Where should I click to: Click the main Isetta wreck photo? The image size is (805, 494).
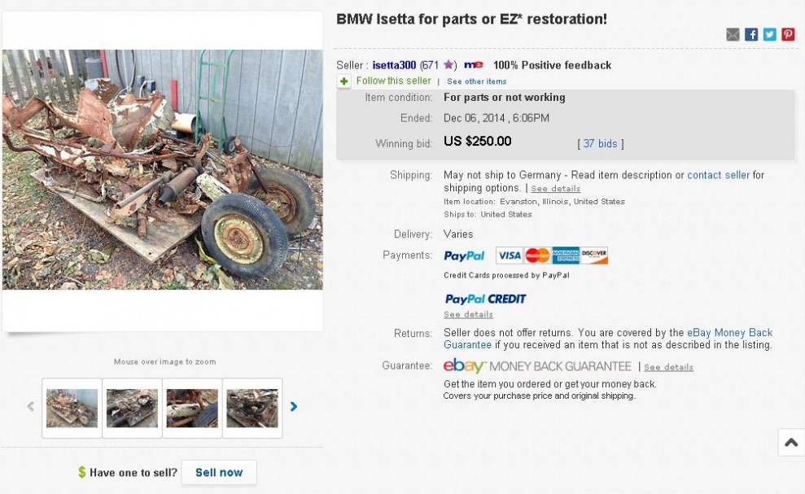(163, 169)
